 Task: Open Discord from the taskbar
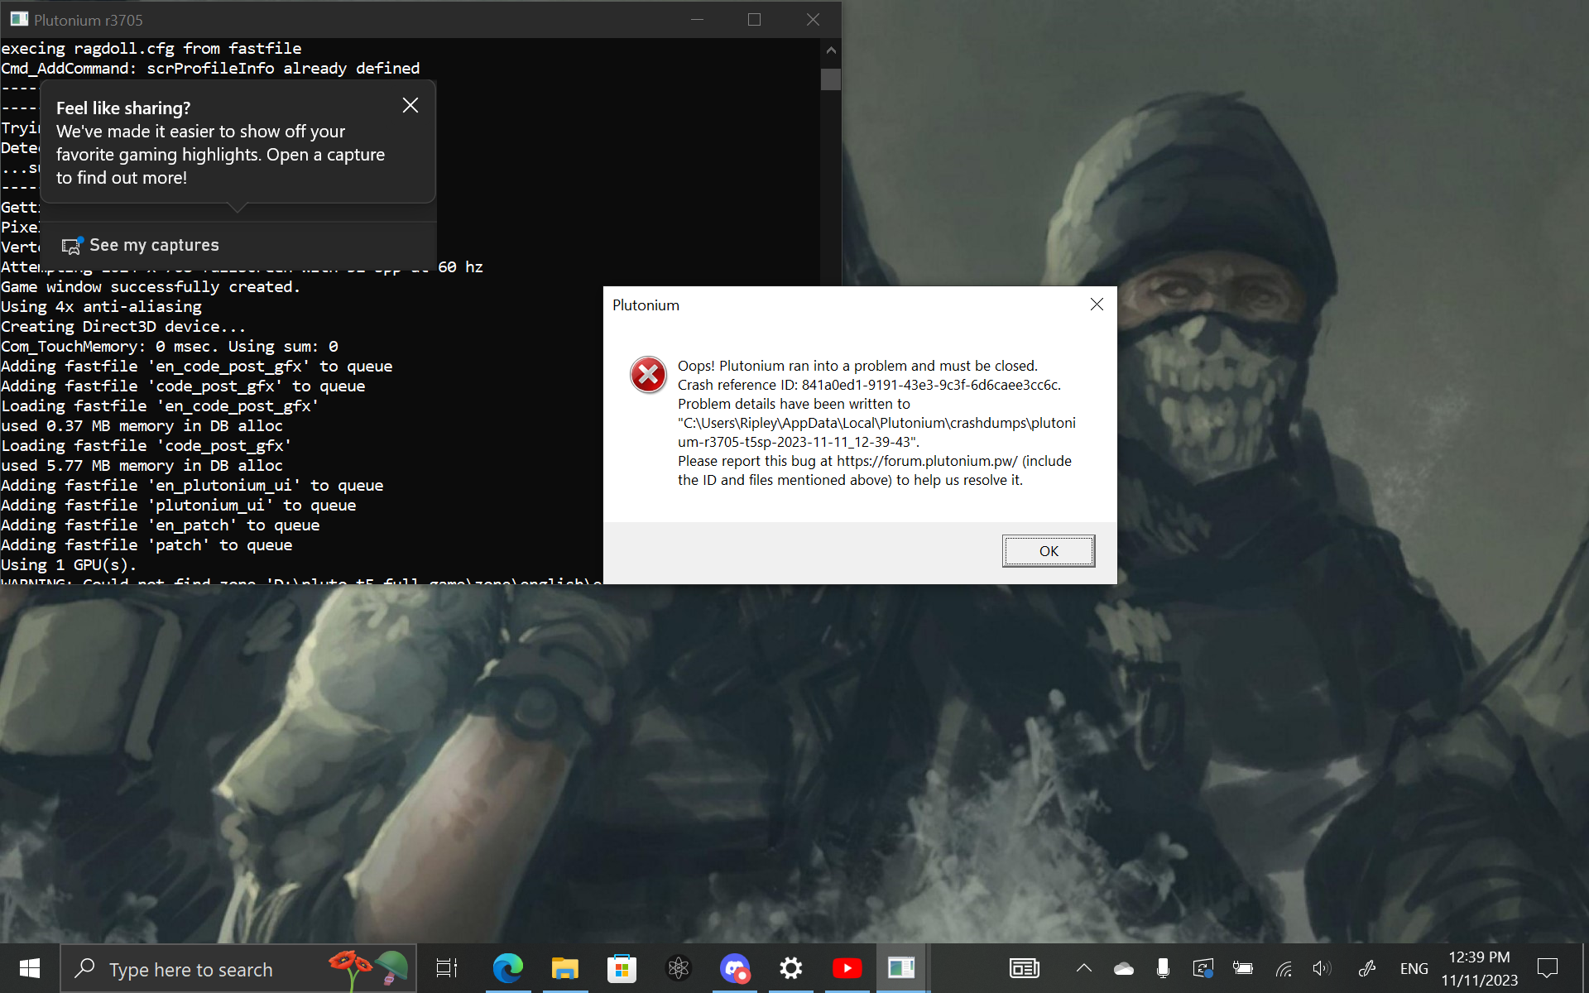[734, 968]
